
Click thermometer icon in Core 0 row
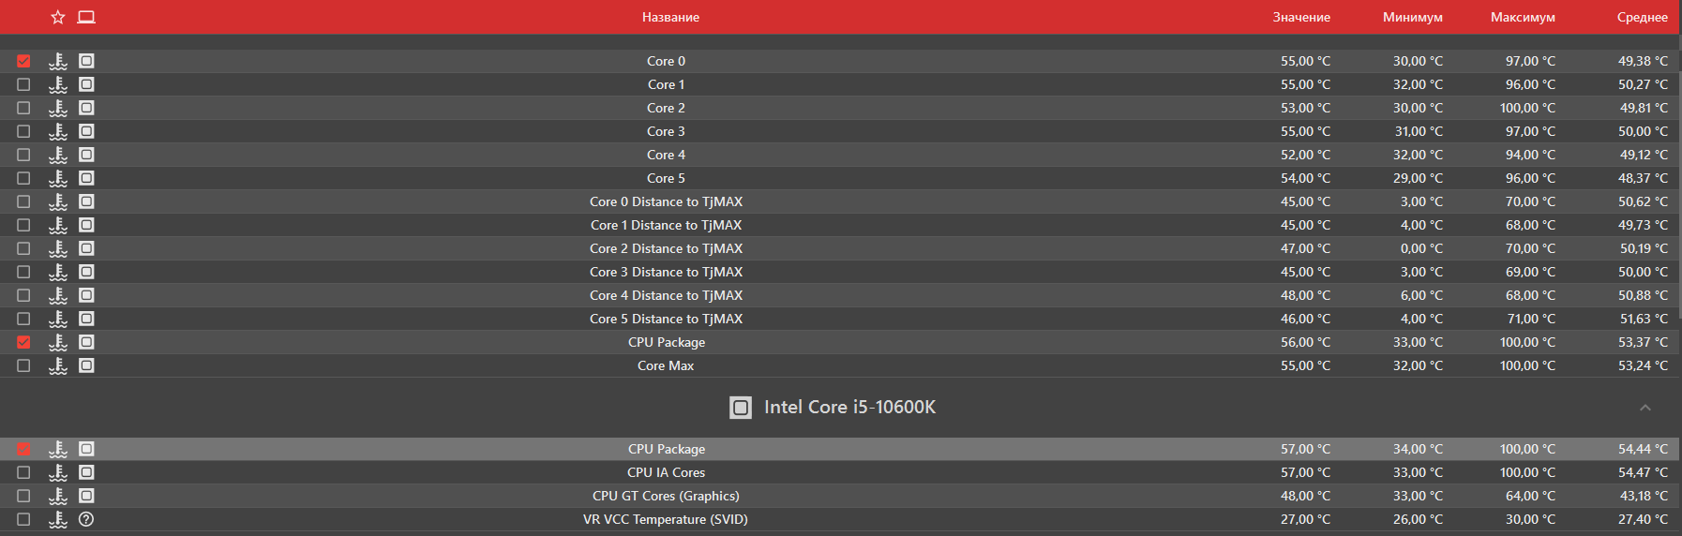(x=58, y=61)
